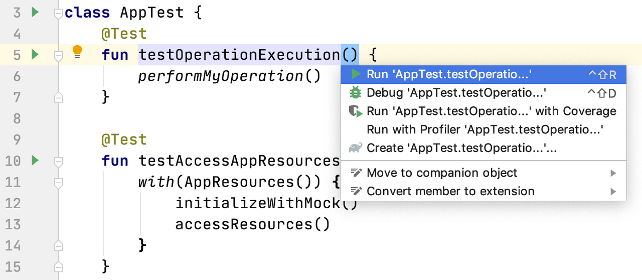
Task: Collapse class AppTest using the line 3 fold marker
Action: [x=59, y=13]
